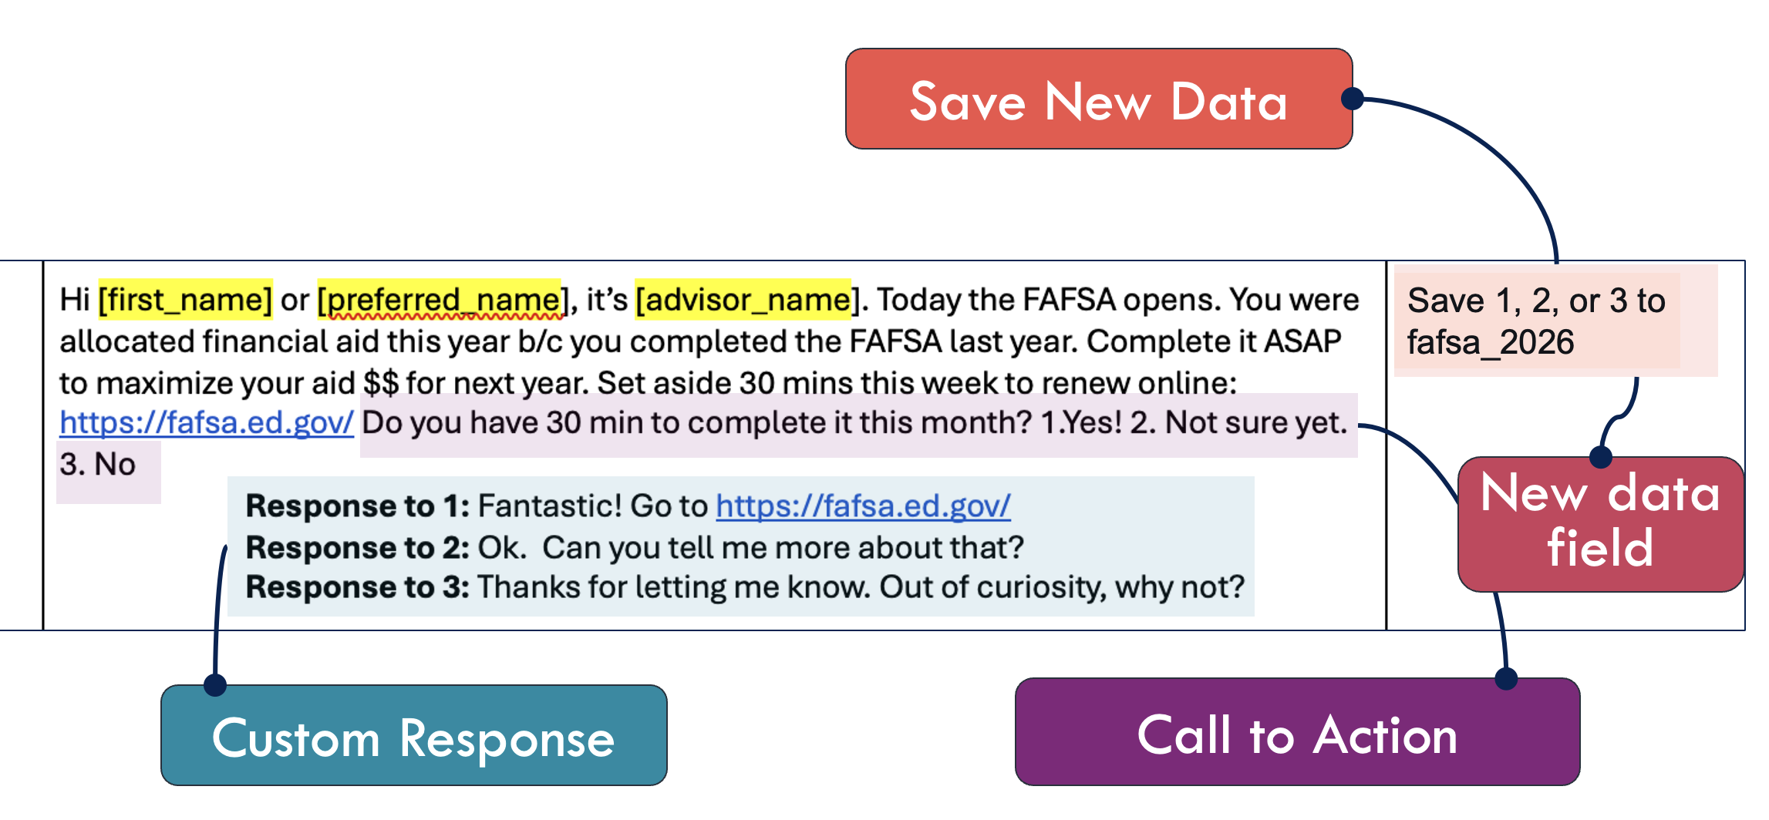Click the red Save New Data label

(1097, 100)
